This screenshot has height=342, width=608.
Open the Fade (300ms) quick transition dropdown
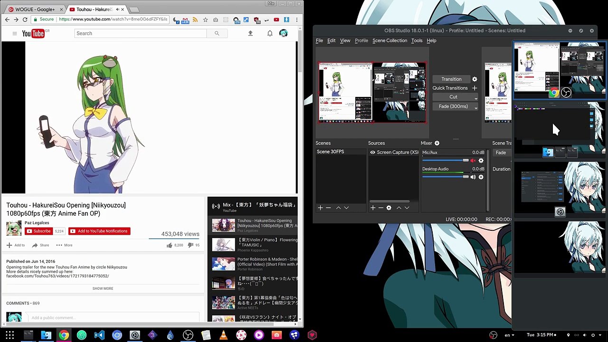455,106
